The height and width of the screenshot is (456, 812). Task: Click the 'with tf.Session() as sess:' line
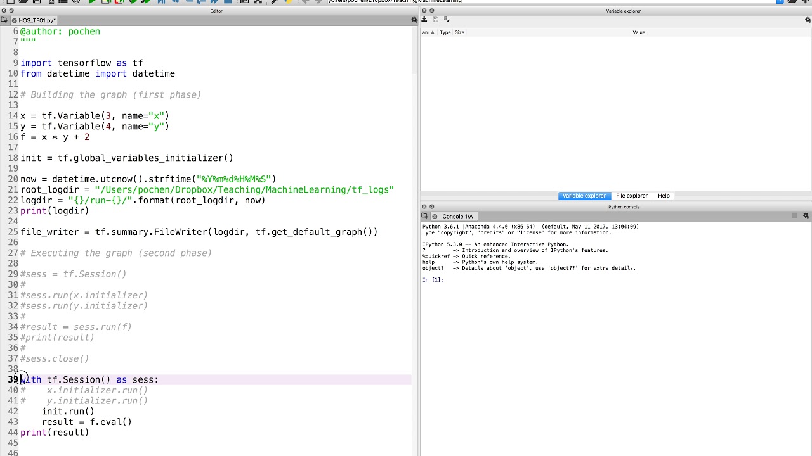pos(89,380)
